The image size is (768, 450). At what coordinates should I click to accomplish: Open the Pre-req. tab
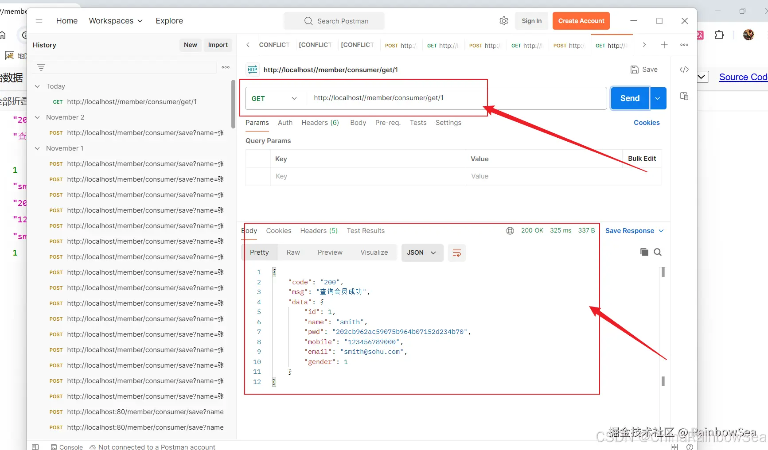(388, 123)
